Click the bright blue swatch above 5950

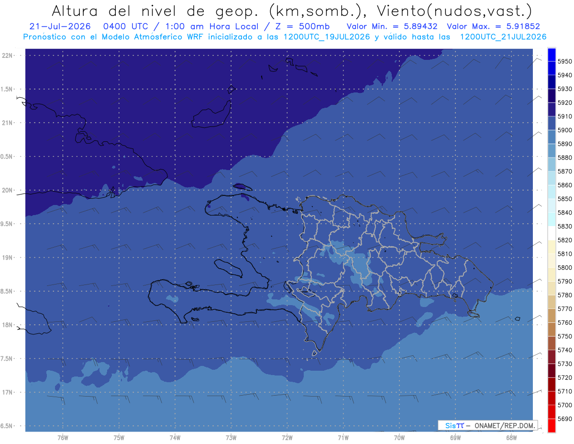coord(552,55)
